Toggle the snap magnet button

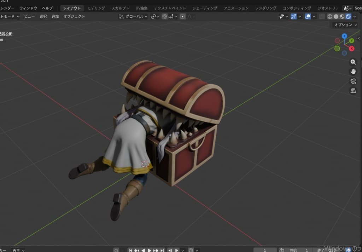(x=164, y=17)
